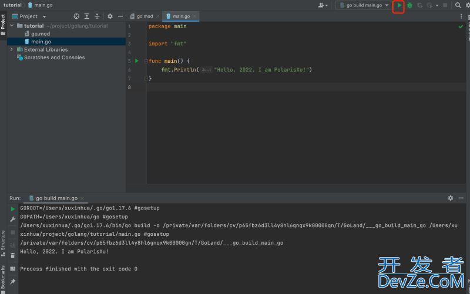The image size is (470, 294).
Task: Click scroll-to-end icon in Run panel
Action: click(x=12, y=245)
